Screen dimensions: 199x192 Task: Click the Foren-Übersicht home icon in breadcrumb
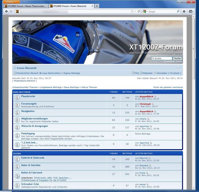pos(15,68)
